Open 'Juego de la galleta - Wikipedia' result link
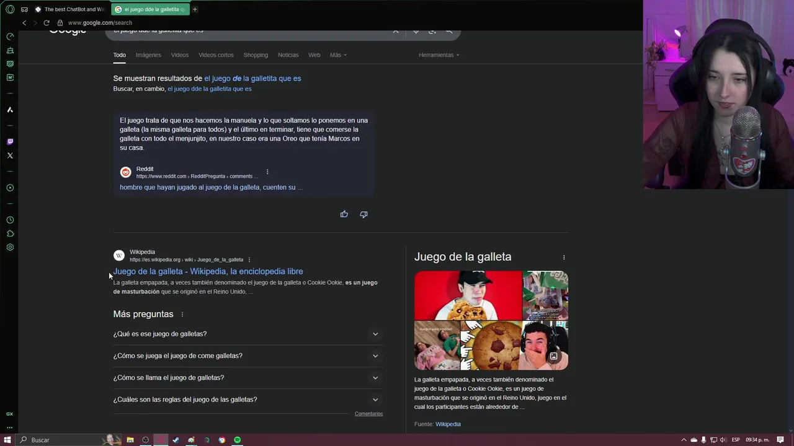The image size is (794, 446). pos(208,271)
